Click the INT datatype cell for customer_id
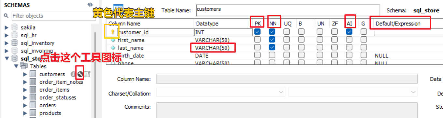This screenshot has height=118, width=443. (223, 32)
